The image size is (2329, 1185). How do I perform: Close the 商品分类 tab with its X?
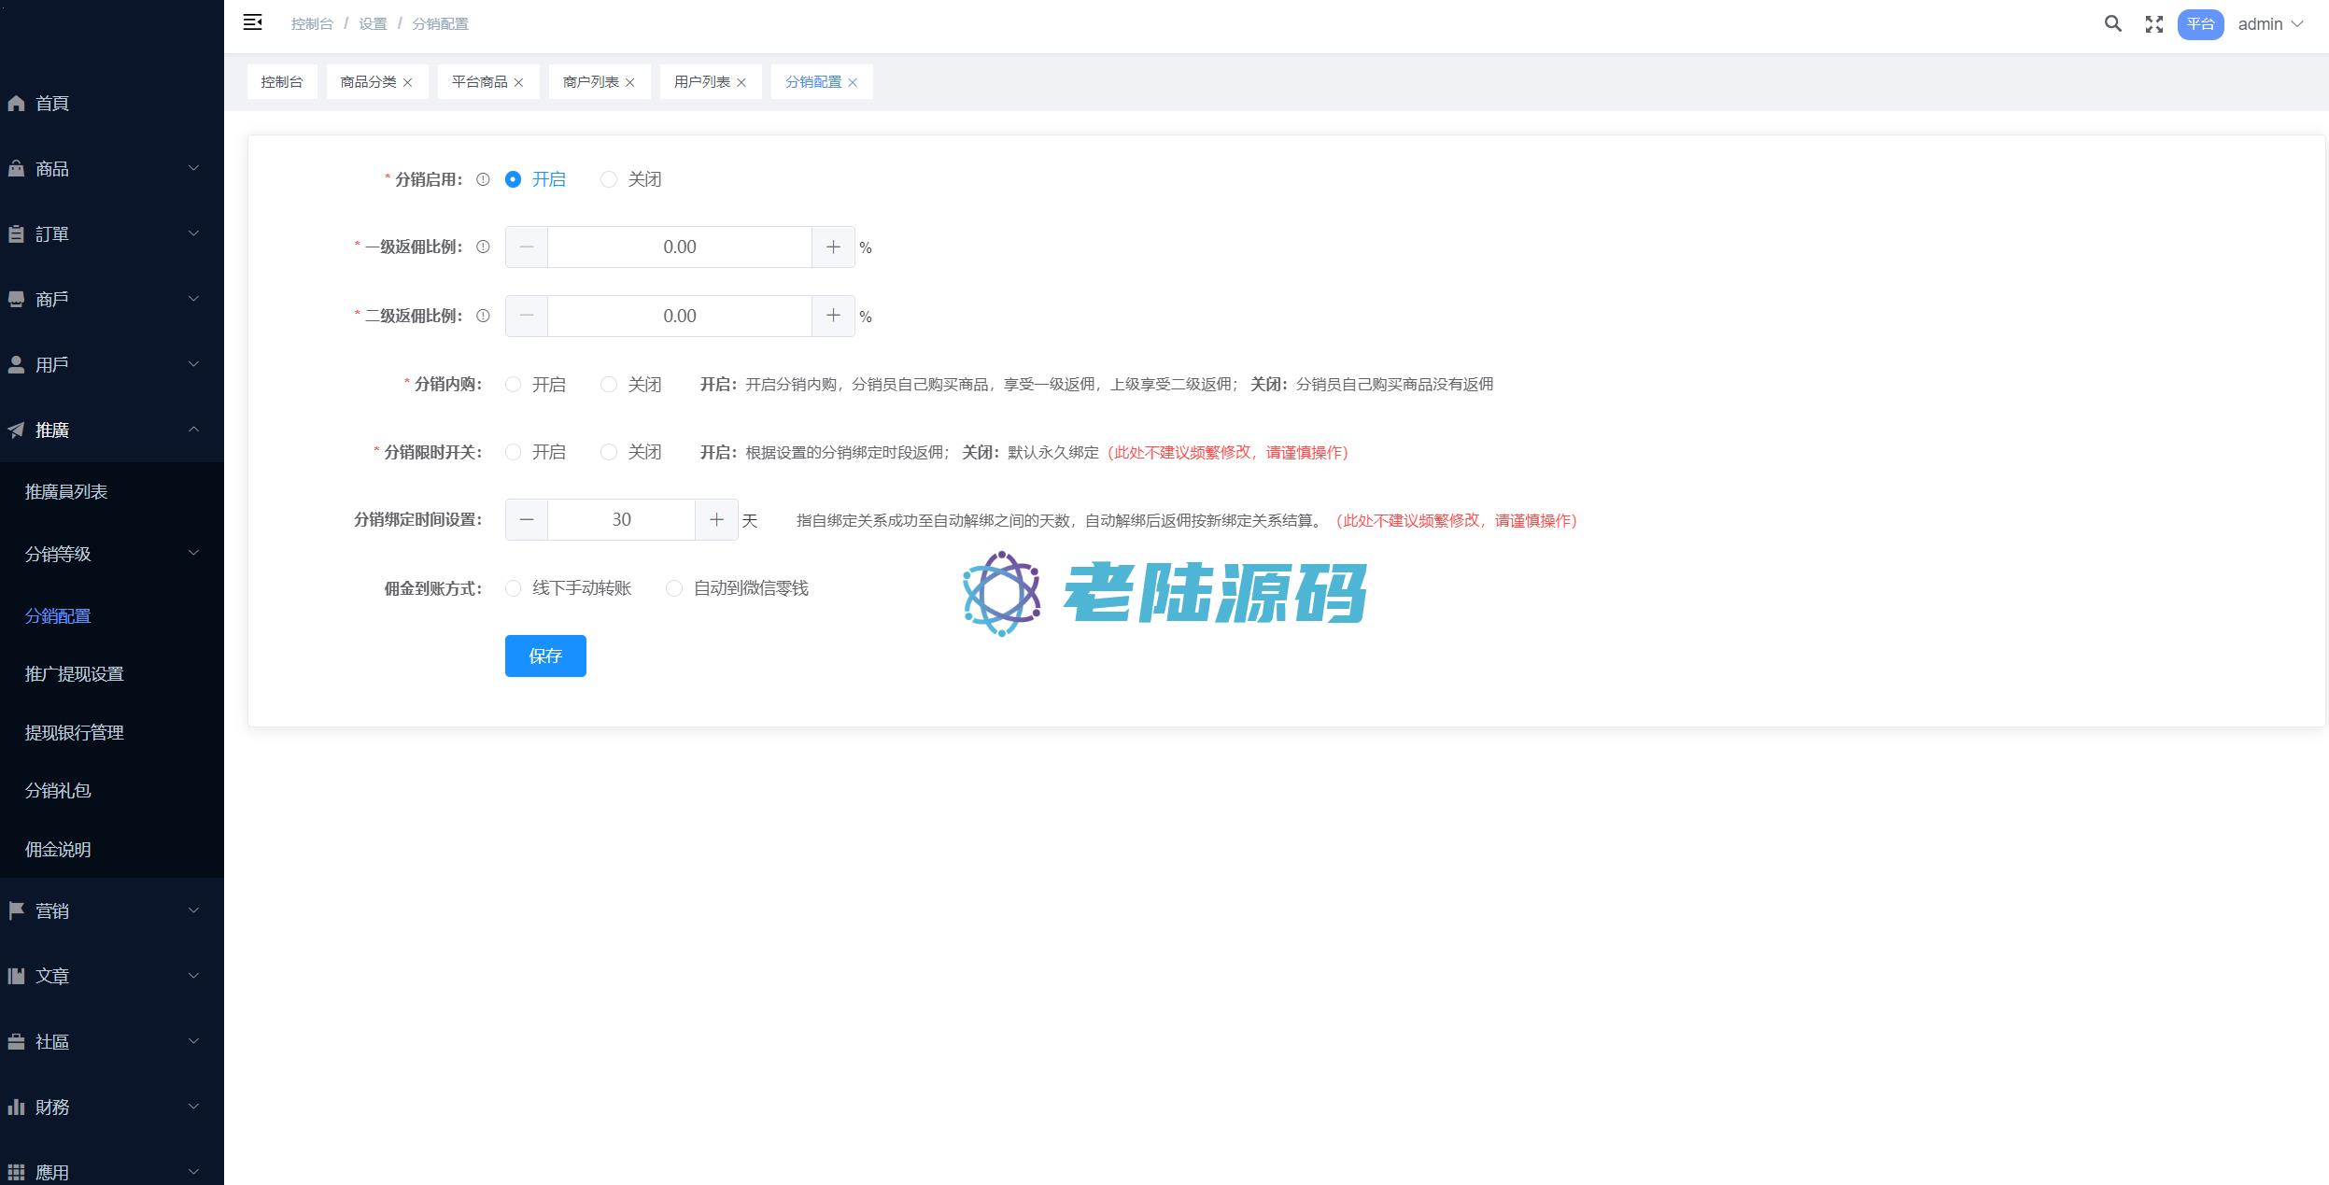tap(407, 82)
